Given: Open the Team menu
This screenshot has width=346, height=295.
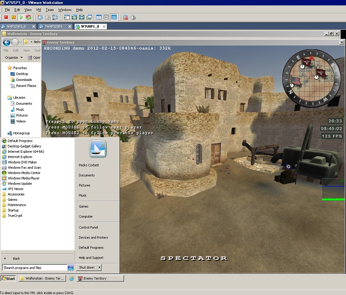Looking at the screenshot, I should tap(50, 10).
